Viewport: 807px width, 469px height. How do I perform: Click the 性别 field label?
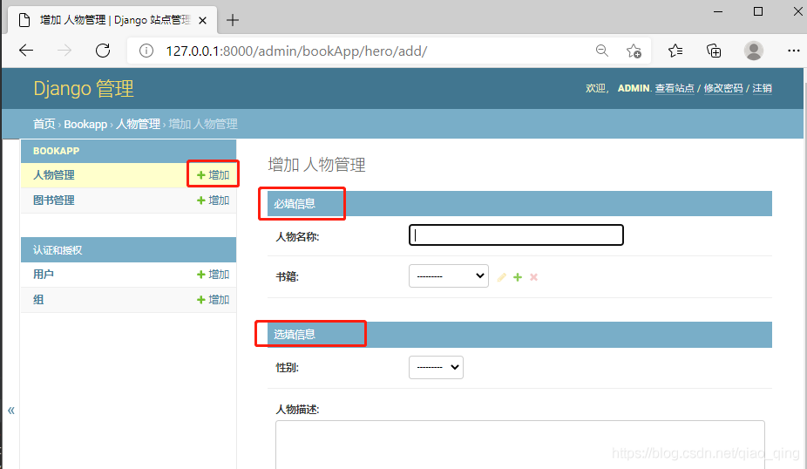pos(288,368)
